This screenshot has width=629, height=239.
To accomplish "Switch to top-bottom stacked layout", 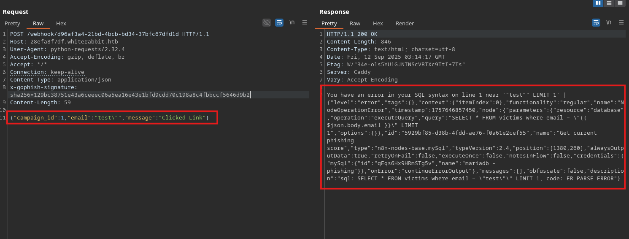I will (609, 3).
